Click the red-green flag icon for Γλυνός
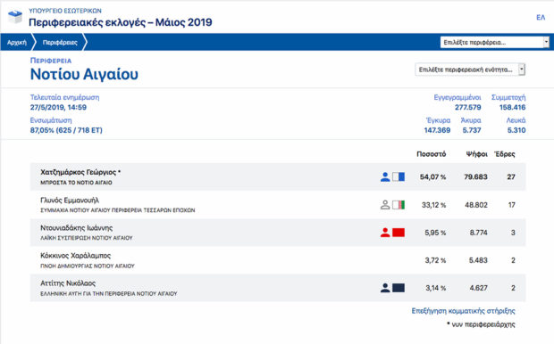The height and width of the screenshot is (344, 554). click(x=399, y=204)
